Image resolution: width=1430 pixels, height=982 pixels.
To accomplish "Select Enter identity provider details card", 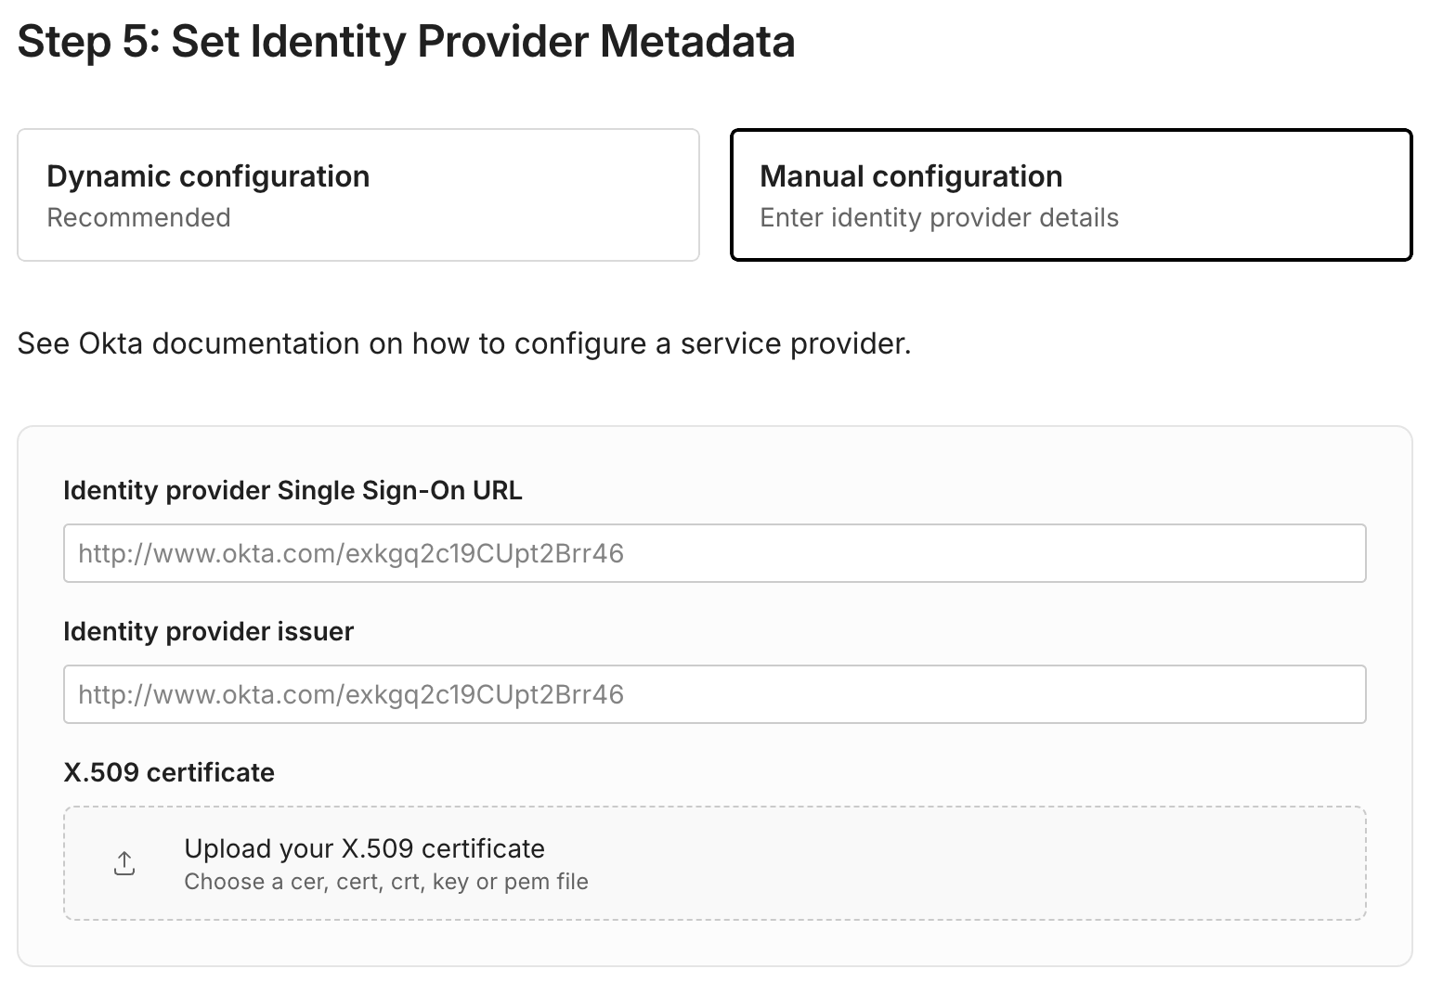I will point(1070,193).
